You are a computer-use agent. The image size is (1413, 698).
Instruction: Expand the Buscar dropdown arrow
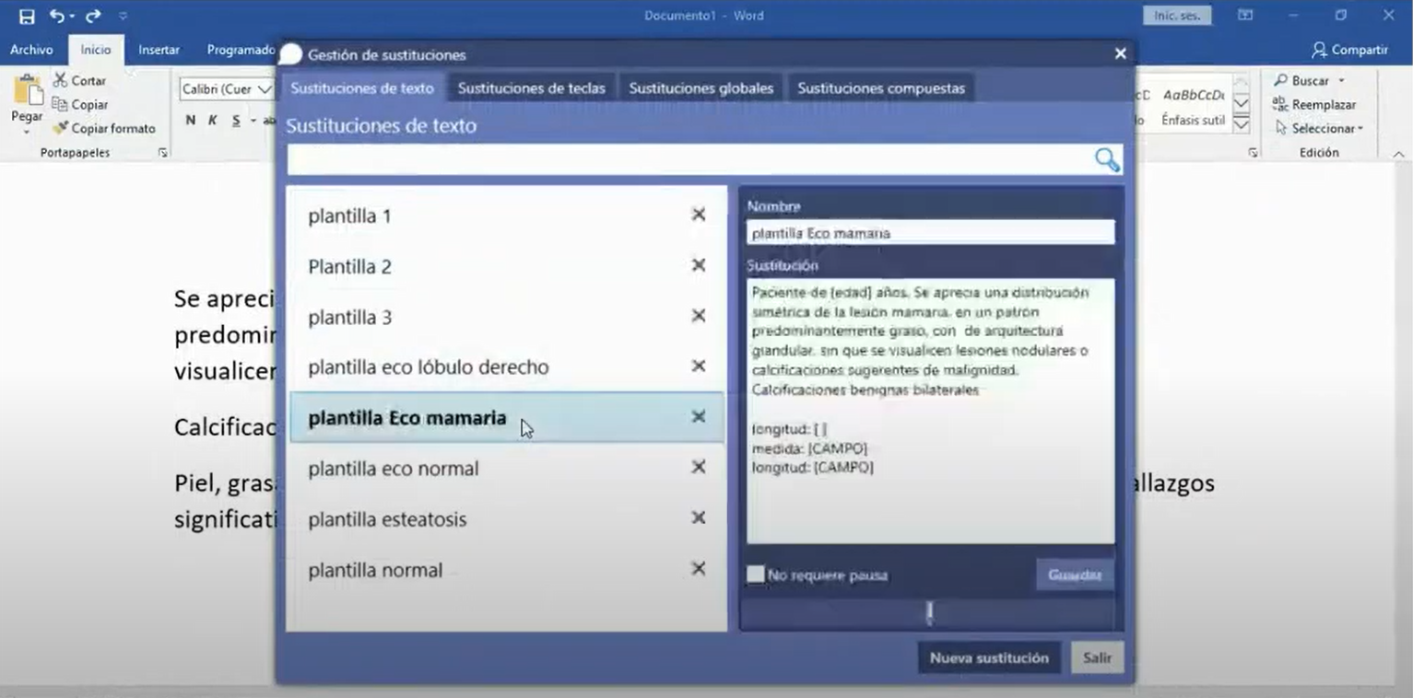point(1341,80)
